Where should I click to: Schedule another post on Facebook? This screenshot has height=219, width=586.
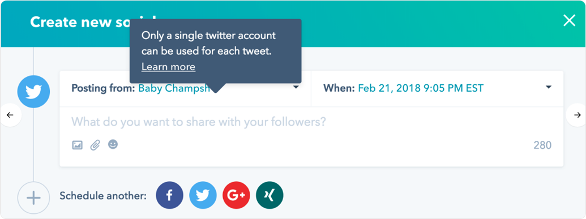[x=169, y=195]
